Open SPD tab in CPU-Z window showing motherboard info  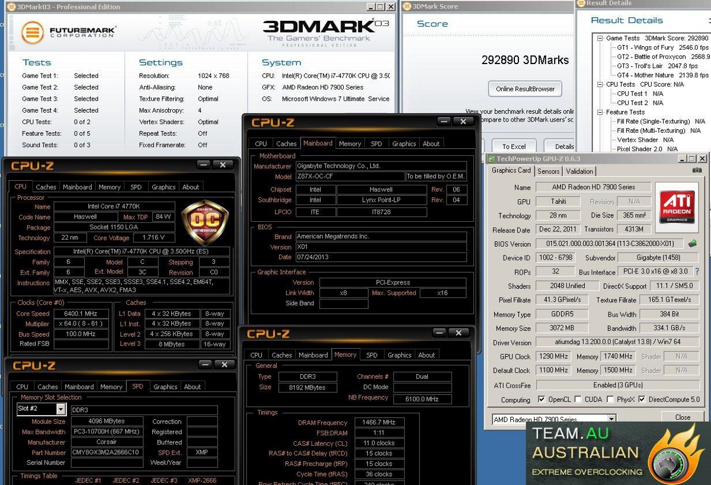376,143
